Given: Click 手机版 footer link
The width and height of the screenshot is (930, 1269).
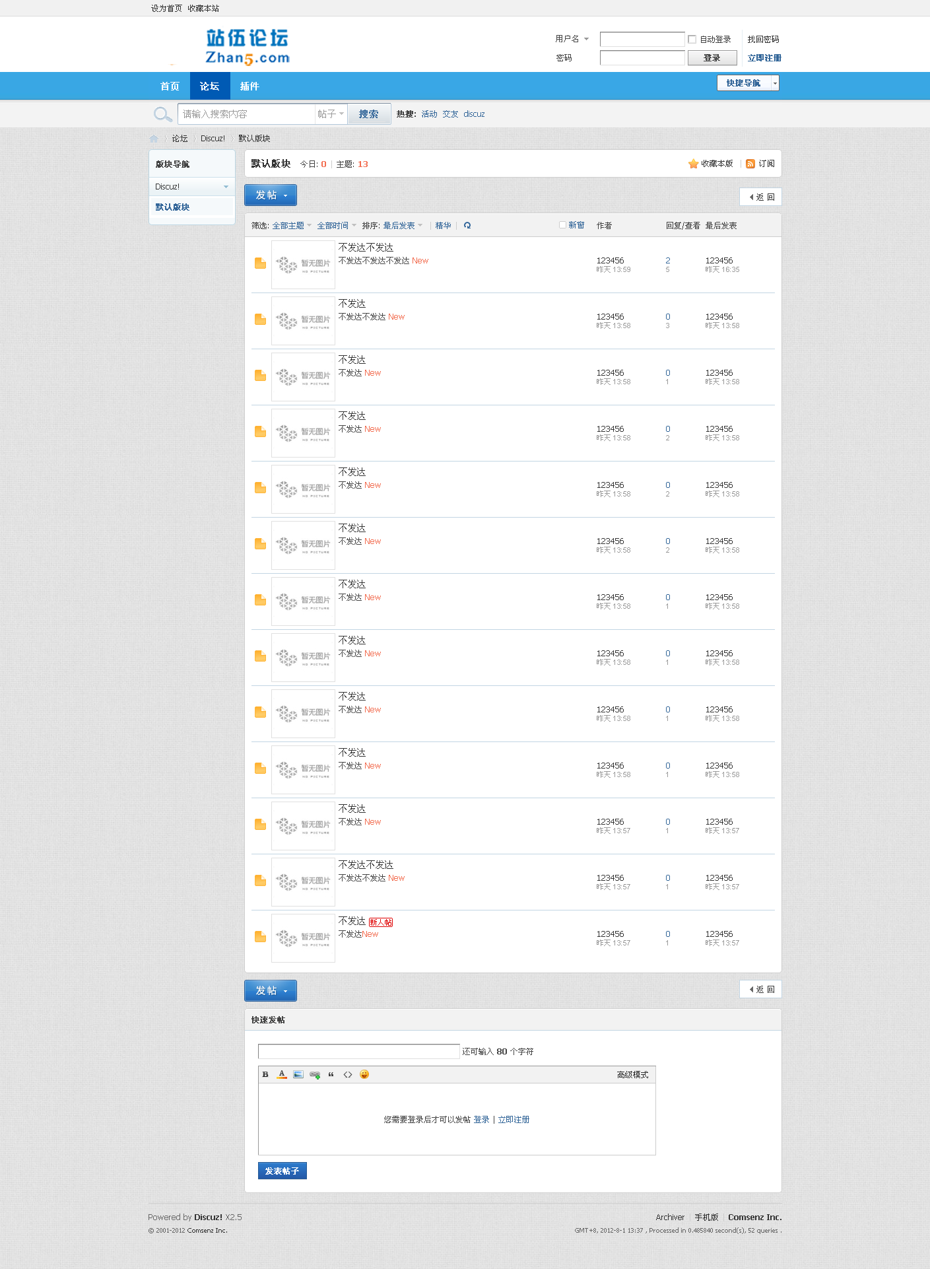Looking at the screenshot, I should point(706,1218).
